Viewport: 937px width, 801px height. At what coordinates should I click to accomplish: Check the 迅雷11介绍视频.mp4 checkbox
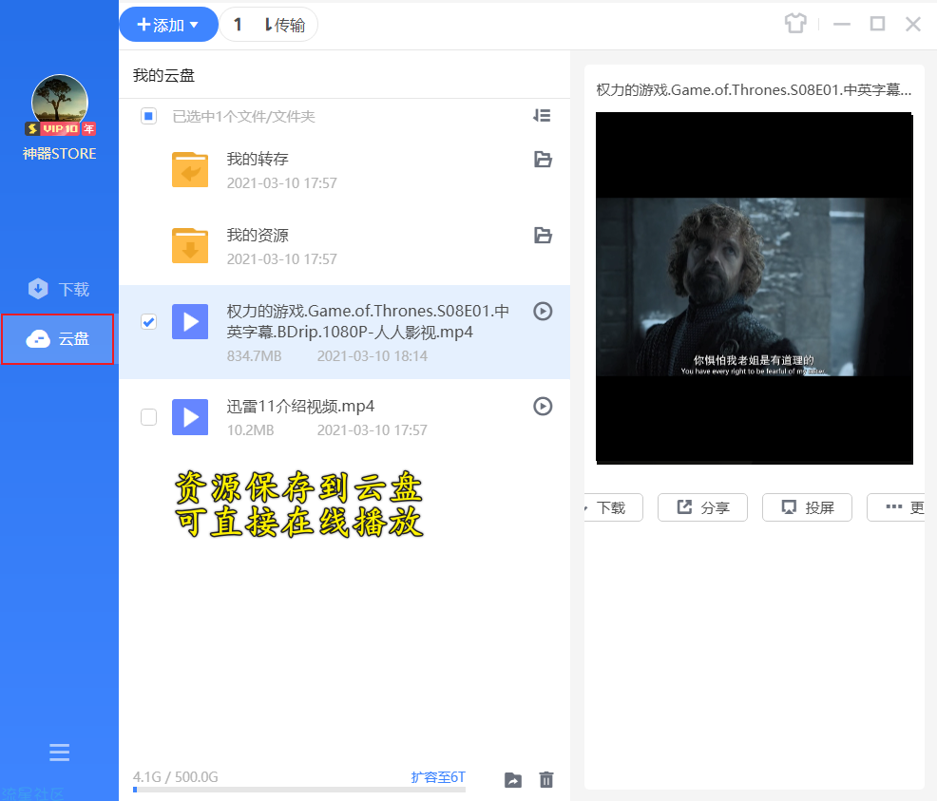click(149, 417)
